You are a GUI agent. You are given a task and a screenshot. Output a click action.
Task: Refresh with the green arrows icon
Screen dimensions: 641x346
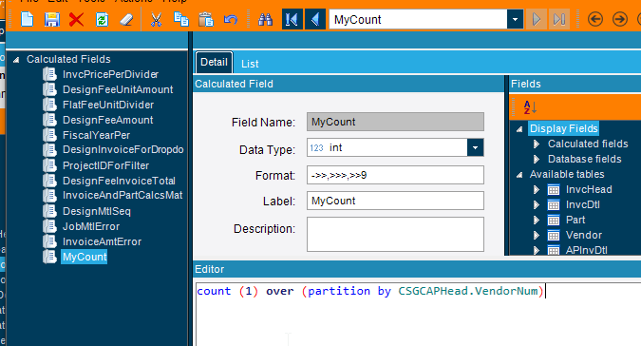[x=102, y=19]
